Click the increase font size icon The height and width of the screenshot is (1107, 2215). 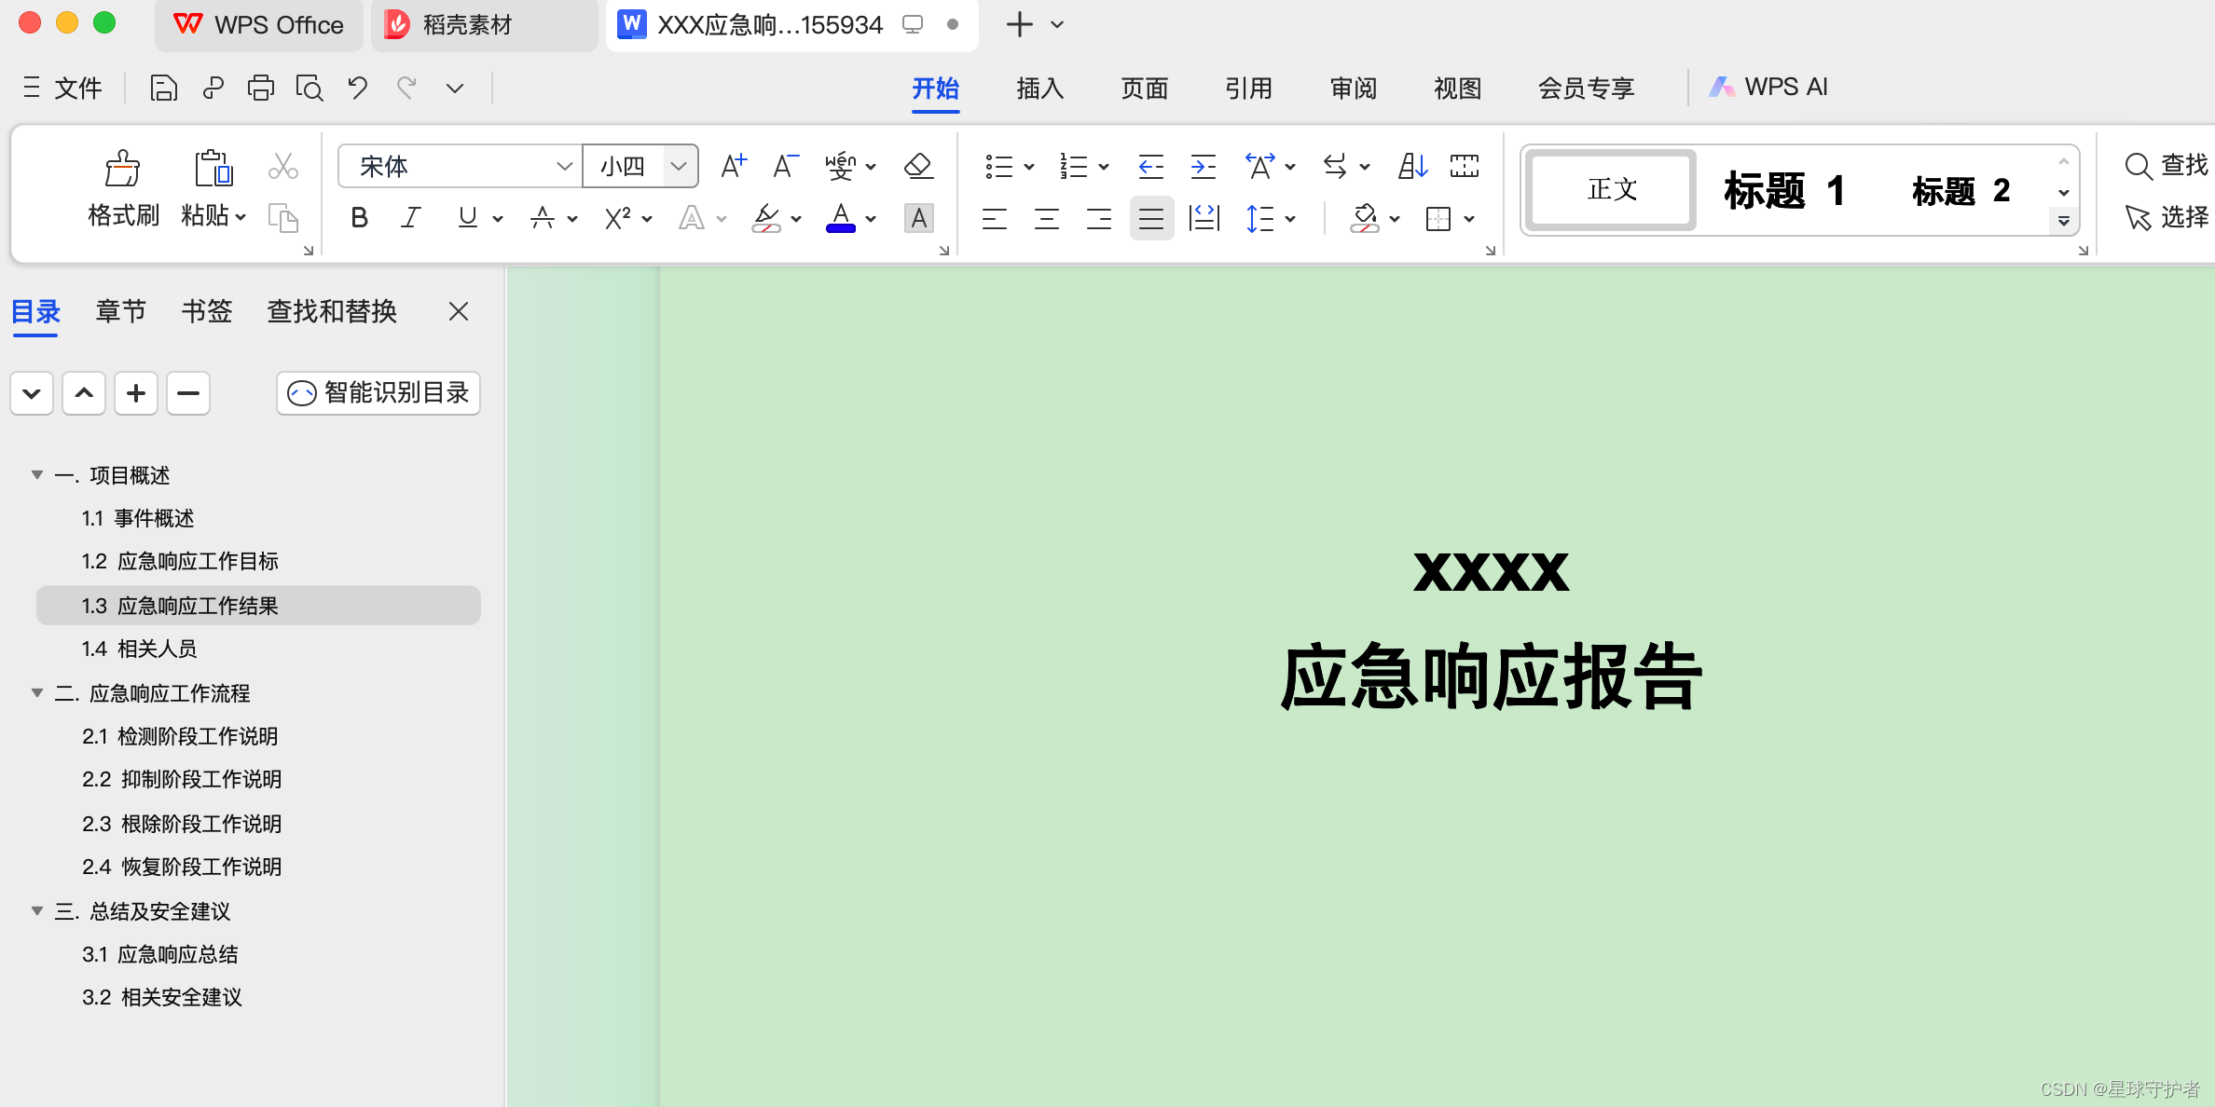734,167
